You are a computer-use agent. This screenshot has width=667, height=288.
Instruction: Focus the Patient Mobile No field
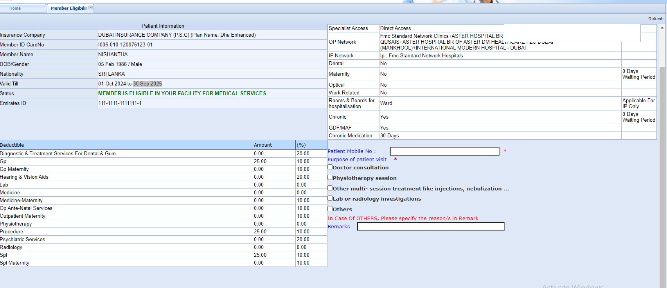pyautogui.click(x=444, y=151)
